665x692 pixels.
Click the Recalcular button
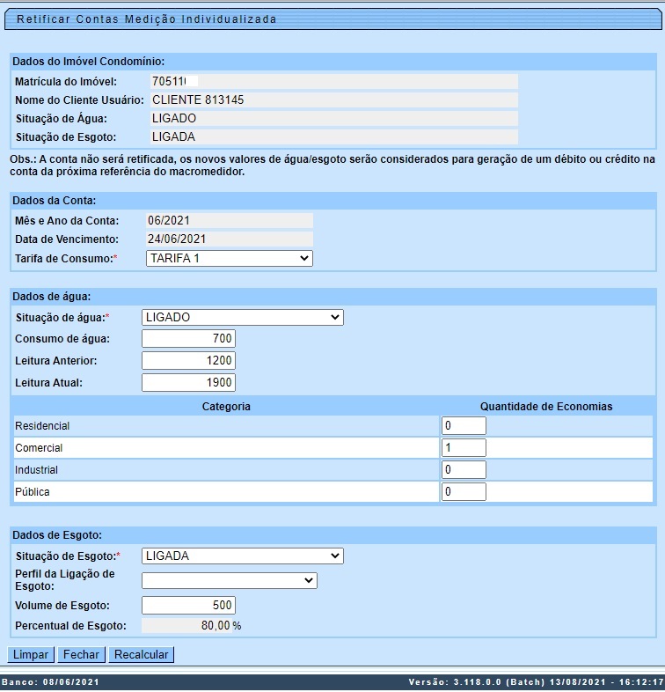[141, 654]
